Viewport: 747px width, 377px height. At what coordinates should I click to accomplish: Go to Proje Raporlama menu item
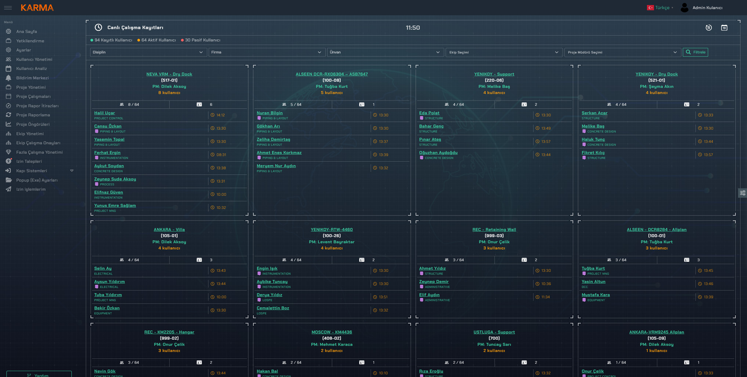coord(33,115)
